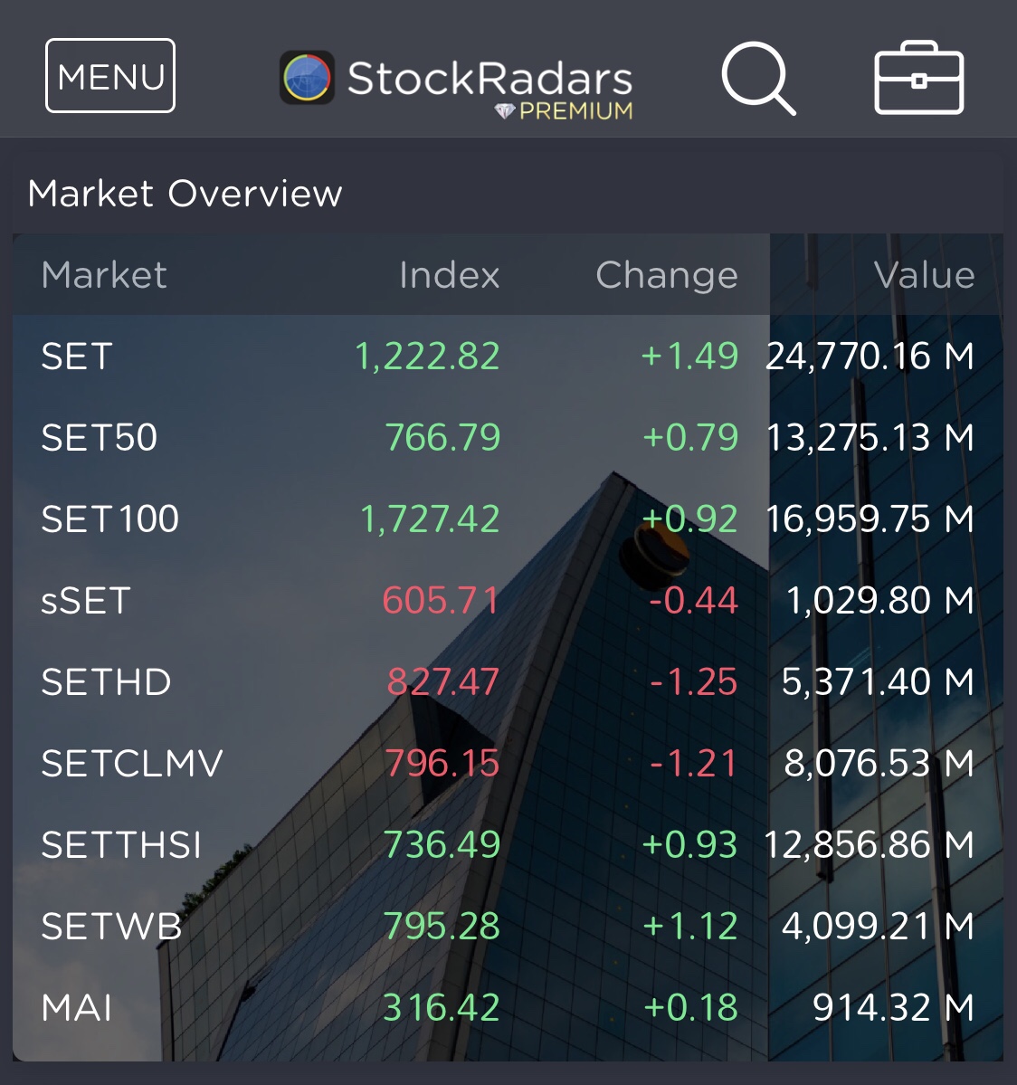This screenshot has width=1017, height=1085.
Task: Tap the SETHD market row
Action: click(508, 681)
